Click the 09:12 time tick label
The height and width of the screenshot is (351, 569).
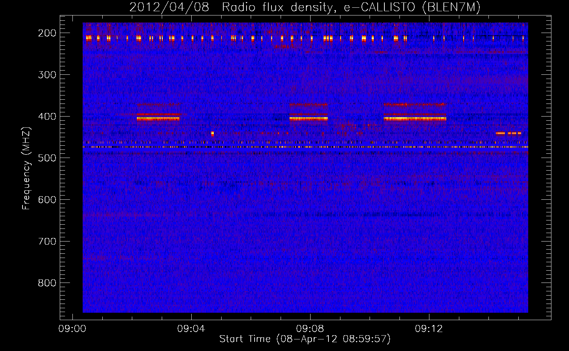pos(429,329)
